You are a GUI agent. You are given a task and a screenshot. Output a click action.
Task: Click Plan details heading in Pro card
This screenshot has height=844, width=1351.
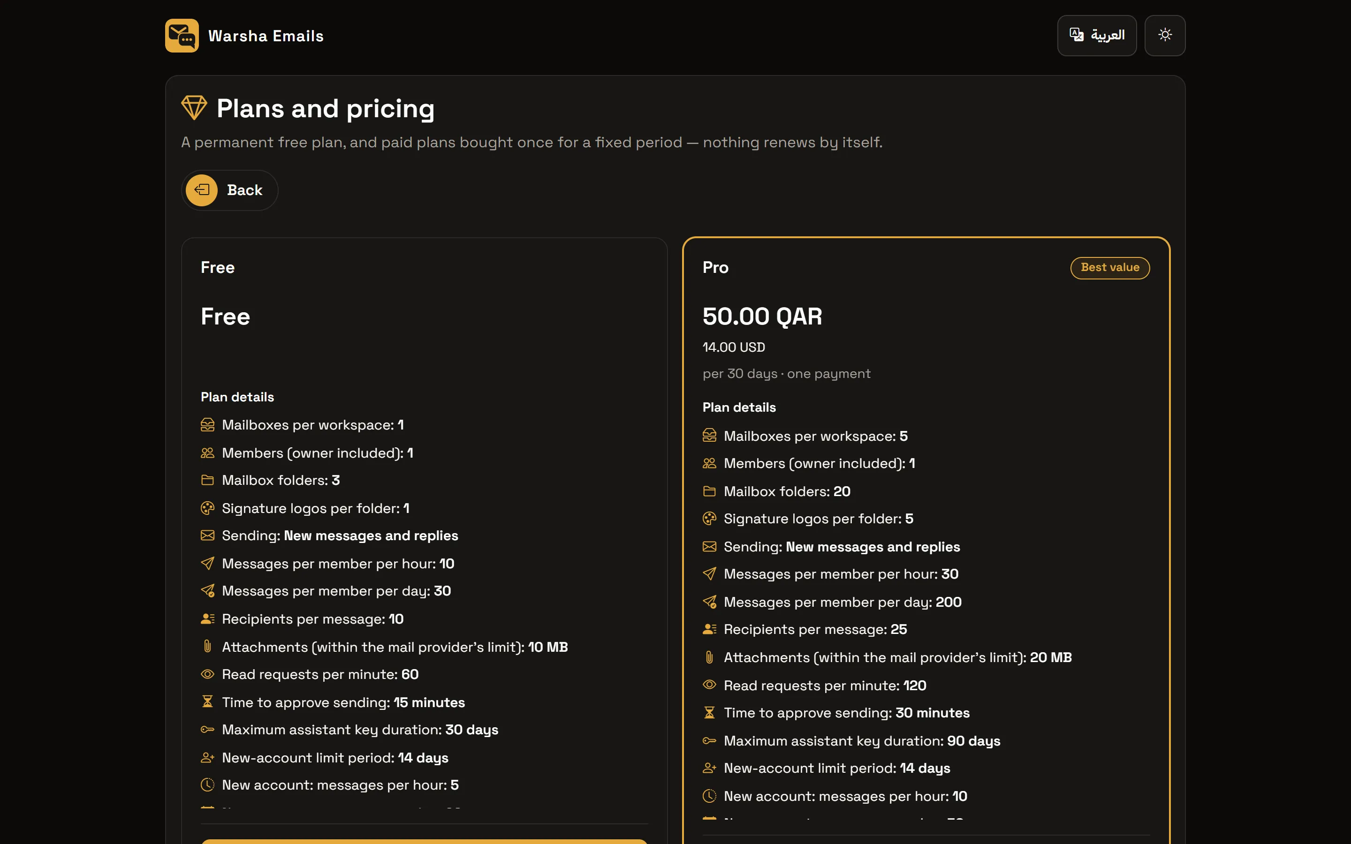[x=738, y=407]
